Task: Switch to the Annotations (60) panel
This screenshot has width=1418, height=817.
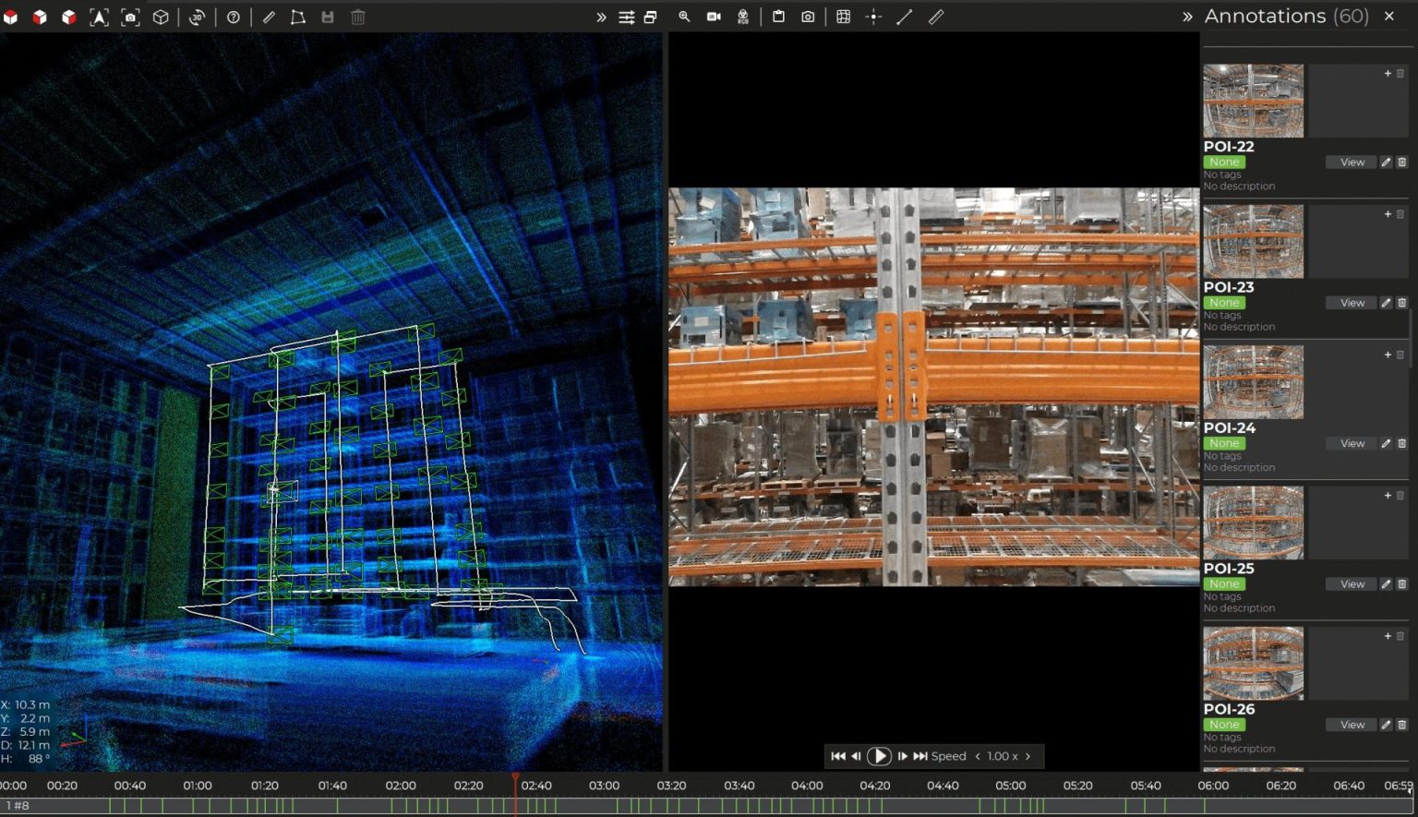Action: pos(1287,16)
